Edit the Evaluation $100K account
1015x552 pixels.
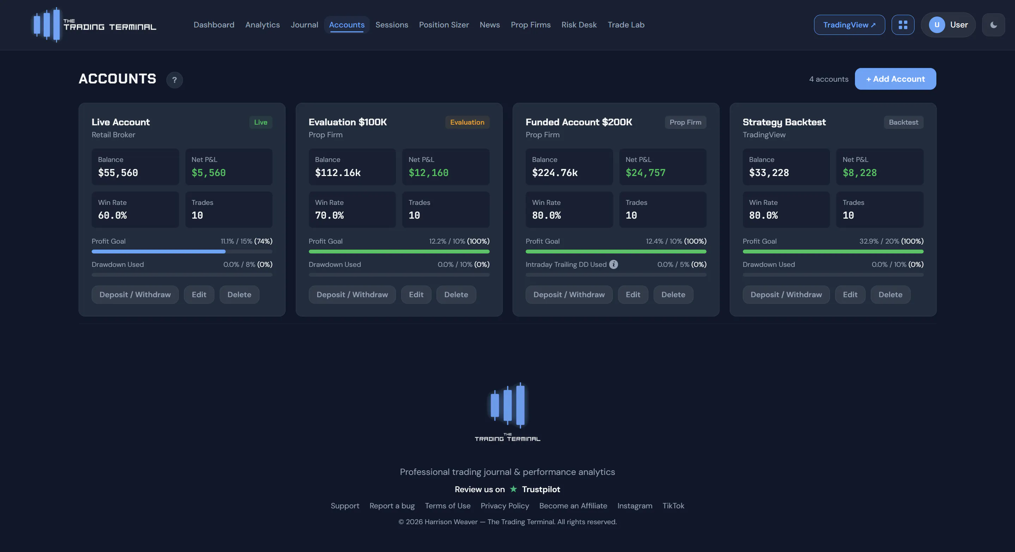416,294
